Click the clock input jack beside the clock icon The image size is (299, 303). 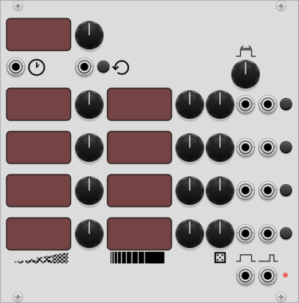pyautogui.click(x=15, y=67)
